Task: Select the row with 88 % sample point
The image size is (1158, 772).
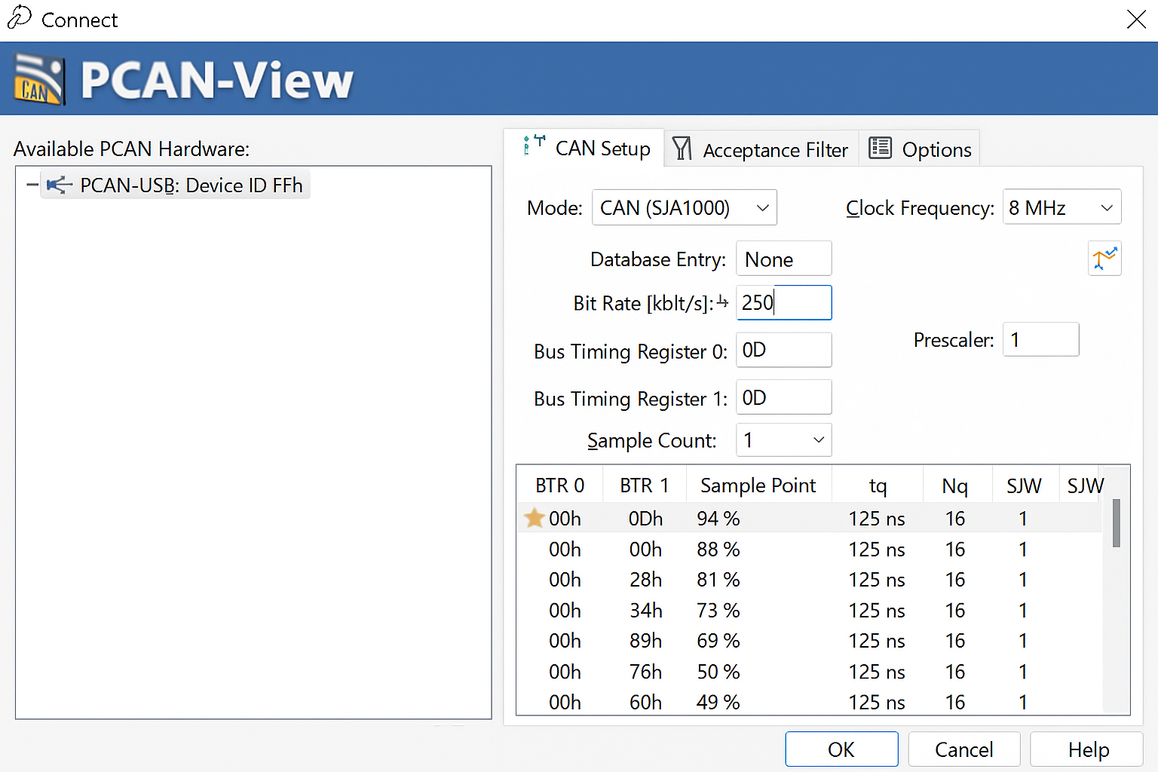Action: coord(810,549)
